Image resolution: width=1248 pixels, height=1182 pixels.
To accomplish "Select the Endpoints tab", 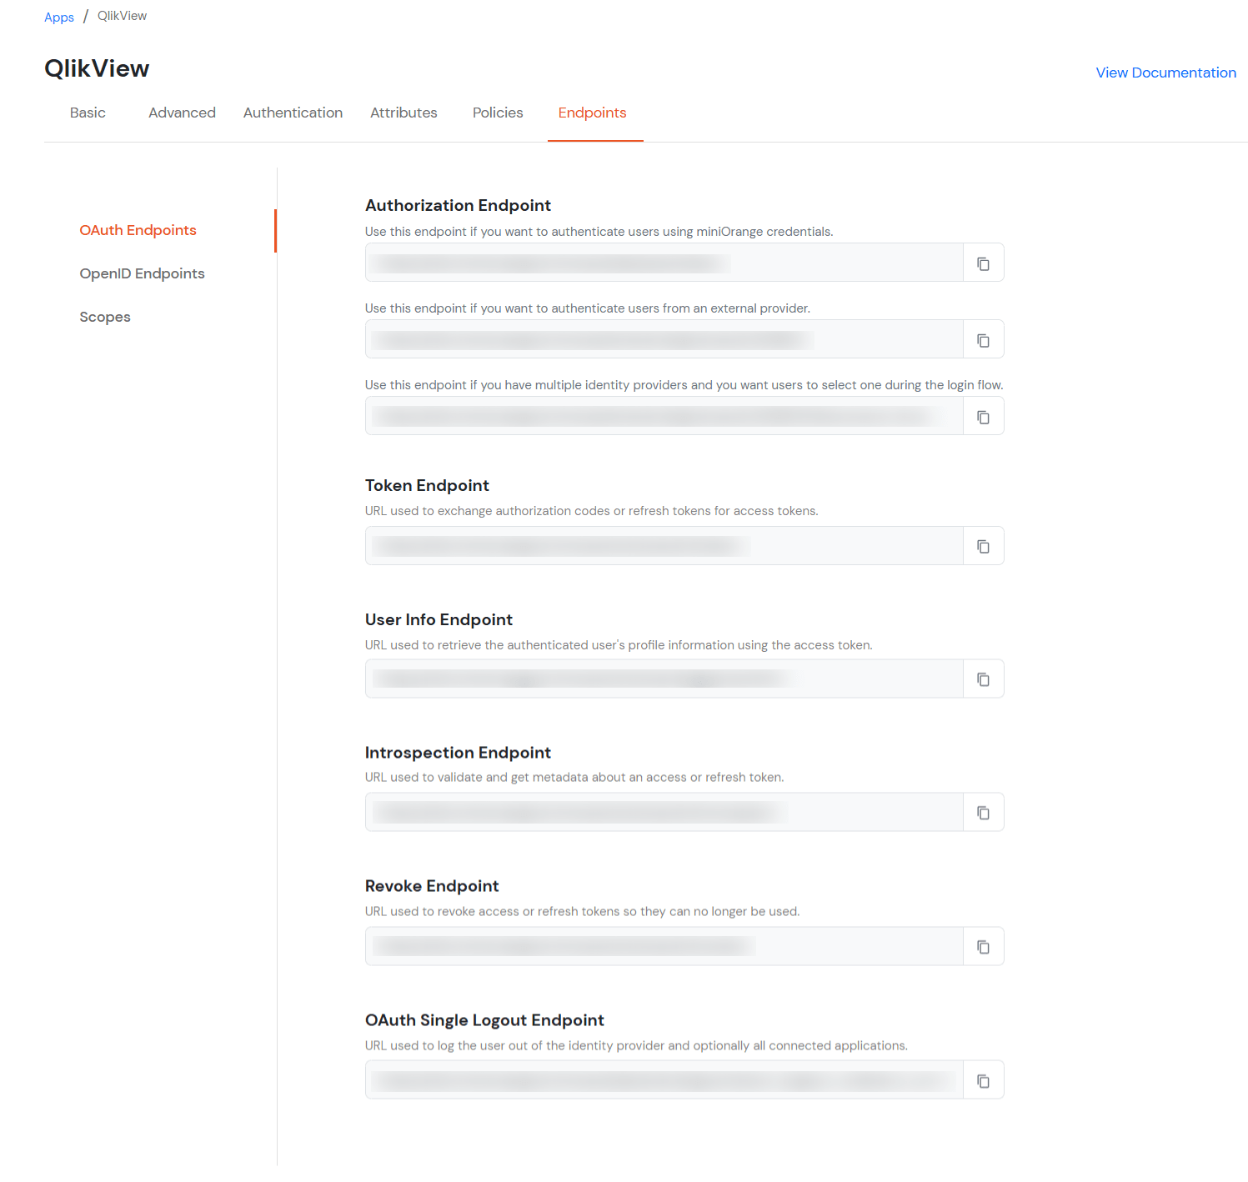I will click(x=593, y=113).
